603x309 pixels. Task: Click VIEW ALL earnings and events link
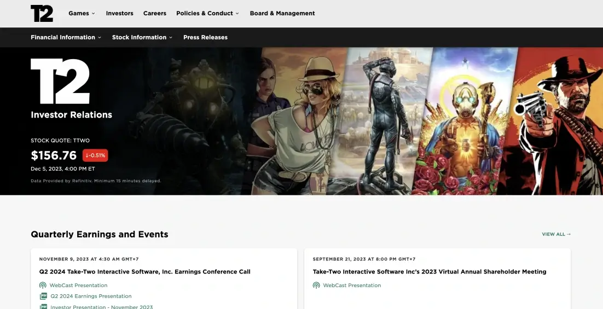(556, 234)
